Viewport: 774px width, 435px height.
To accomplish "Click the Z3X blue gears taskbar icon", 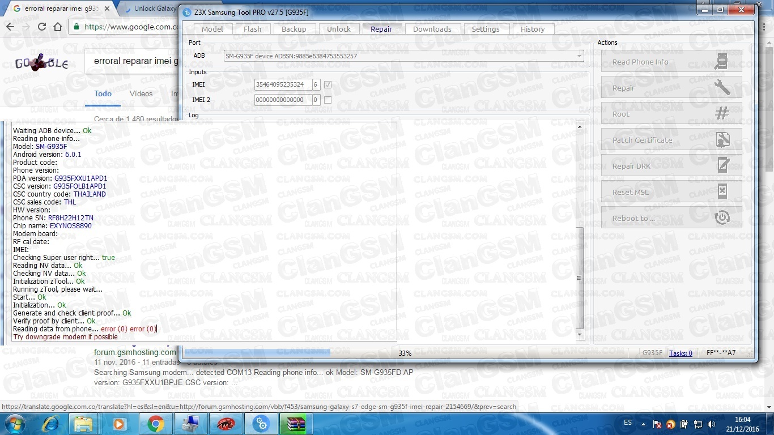I will point(261,423).
